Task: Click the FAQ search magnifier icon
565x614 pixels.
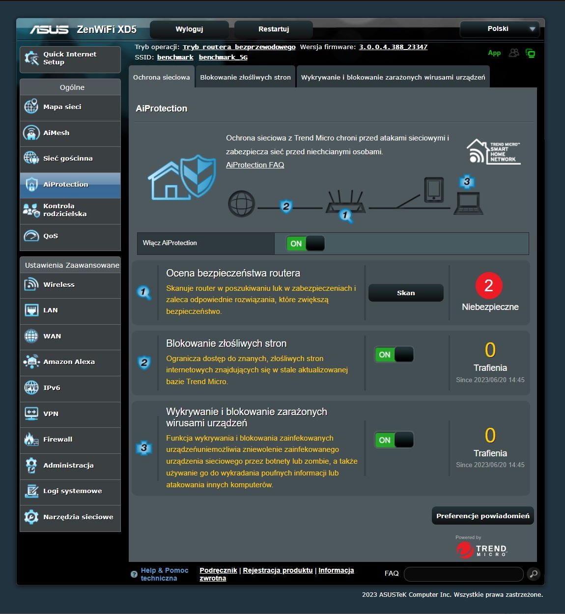Action: (534, 573)
